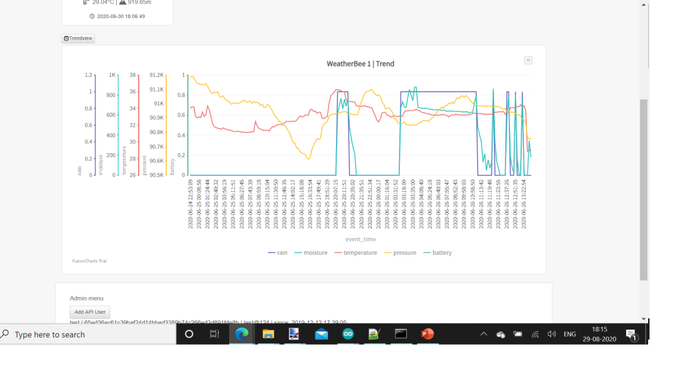Image resolution: width=680 pixels, height=382 pixels.
Task: Open the Mail app on taskbar
Action: [x=321, y=334]
